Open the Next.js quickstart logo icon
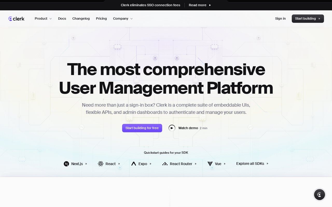The width and height of the screenshot is (332, 207). click(66, 164)
